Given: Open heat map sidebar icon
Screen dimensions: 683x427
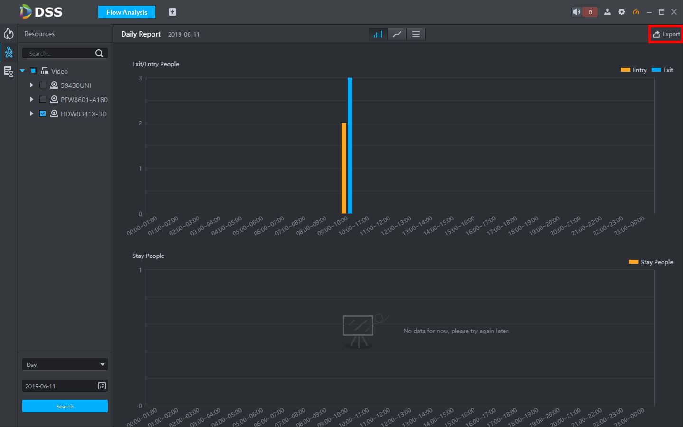Looking at the screenshot, I should point(9,34).
